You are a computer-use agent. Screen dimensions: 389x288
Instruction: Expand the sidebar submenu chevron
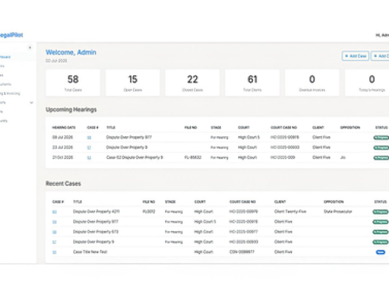(x=31, y=103)
